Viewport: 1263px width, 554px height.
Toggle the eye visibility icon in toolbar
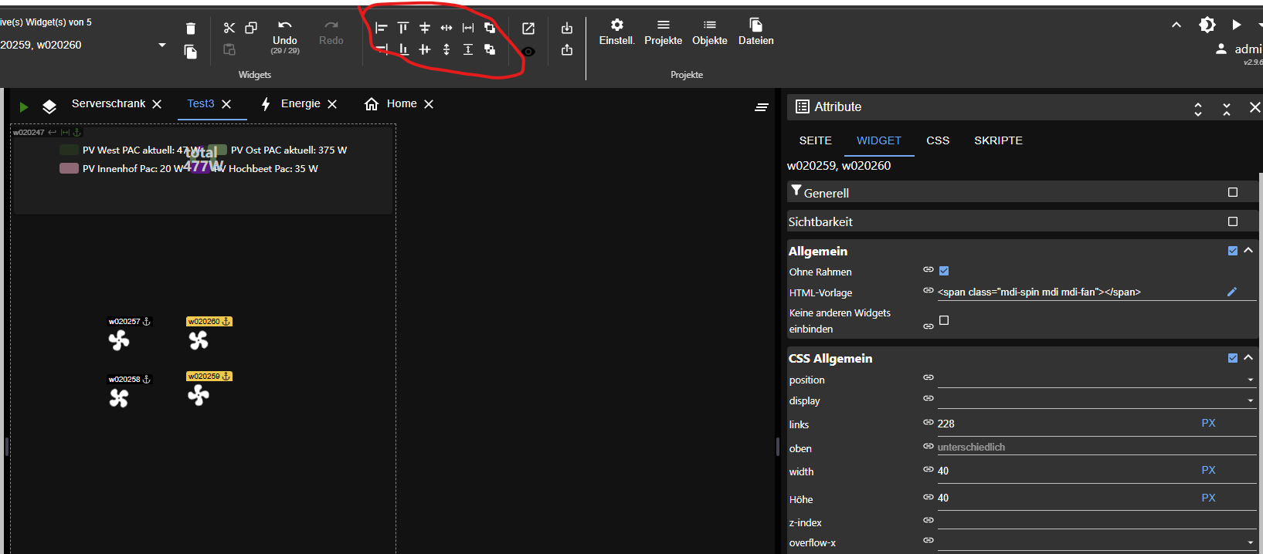coord(528,52)
